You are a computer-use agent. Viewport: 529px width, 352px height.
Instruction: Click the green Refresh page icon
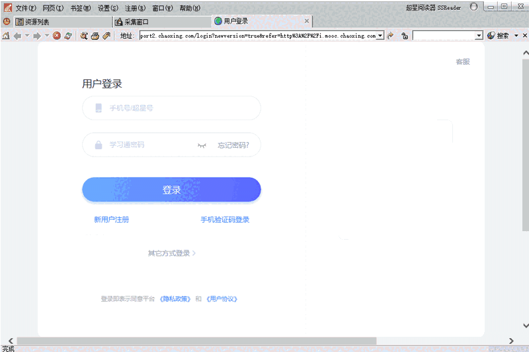coord(67,36)
